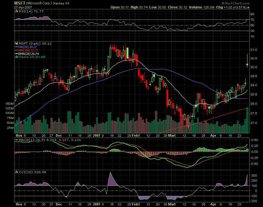Click the MSFT (Daily) 30.12 label
The image size is (263, 207).
coord(35,43)
